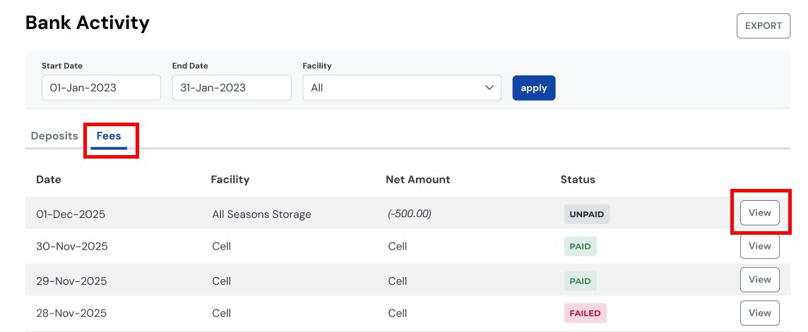Viewport: 808px width, 332px height.
Task: Open the Facility dropdown
Action: [401, 88]
